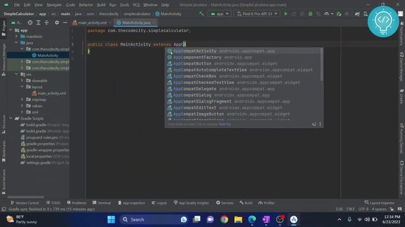Expand the drawable folder
The image size is (405, 227).
click(22, 81)
